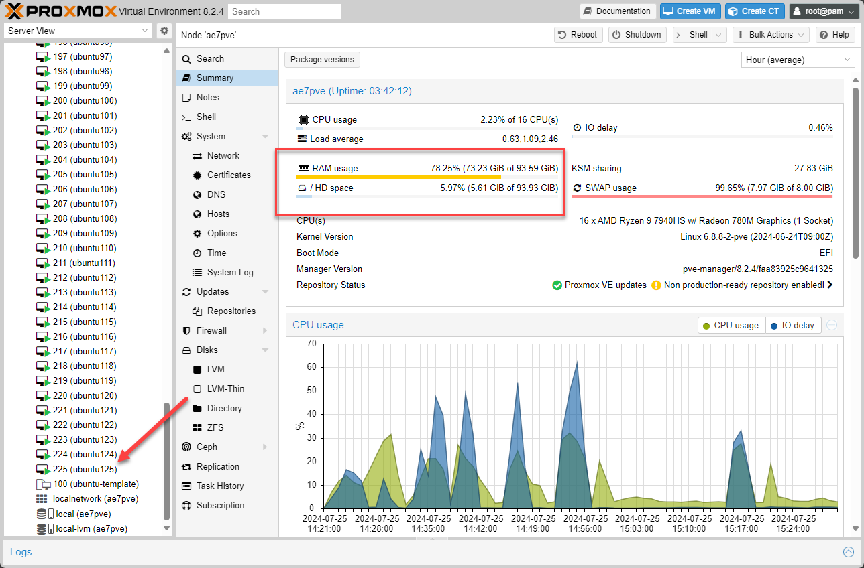Open the Bulk Actions dropdown
Screen dimensions: 864x568
click(770, 35)
